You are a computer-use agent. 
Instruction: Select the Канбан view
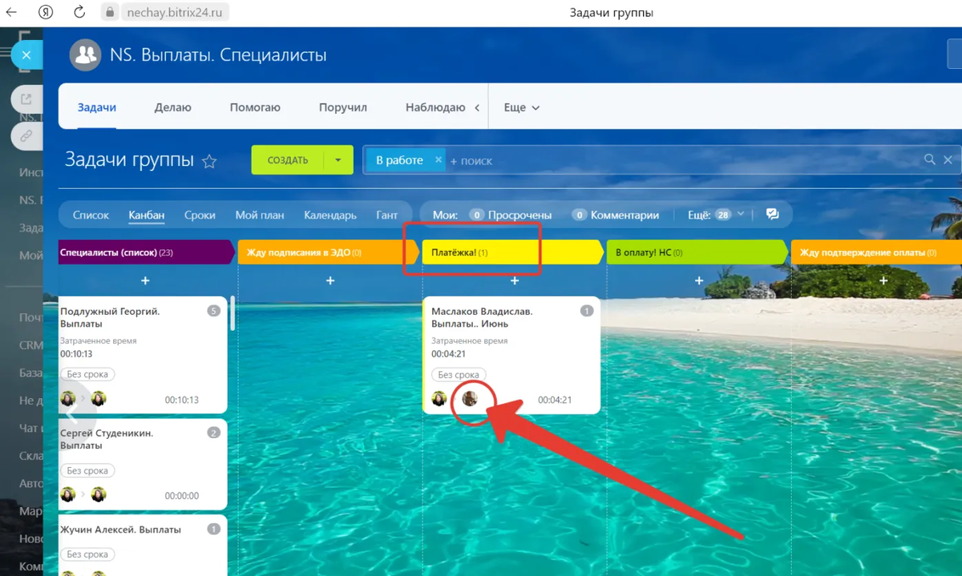coord(147,215)
